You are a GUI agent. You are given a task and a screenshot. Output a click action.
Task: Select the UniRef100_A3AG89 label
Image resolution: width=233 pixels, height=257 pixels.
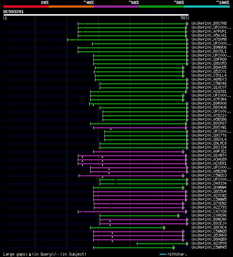pyautogui.click(x=209, y=159)
